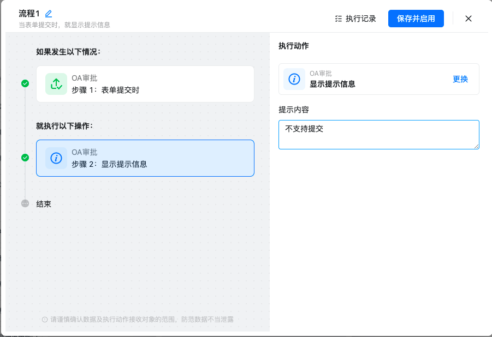Viewport: 492px width, 337px height.
Task: Click the pencil icon next to 流程1
Action: coord(49,14)
